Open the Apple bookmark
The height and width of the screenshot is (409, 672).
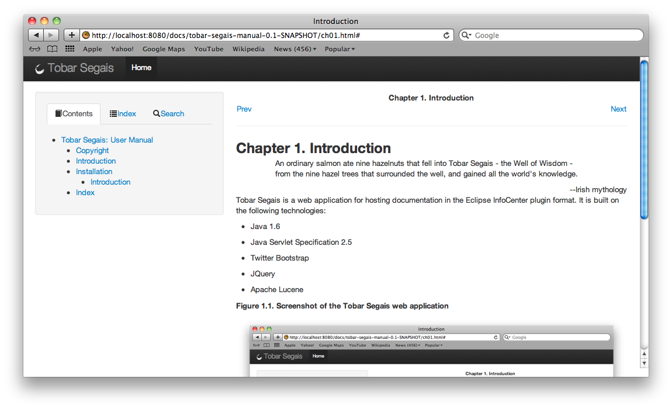(x=92, y=49)
